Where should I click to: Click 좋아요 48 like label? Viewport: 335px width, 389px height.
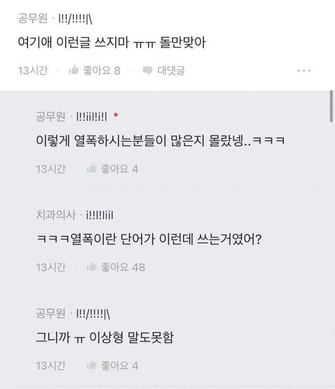(x=122, y=267)
